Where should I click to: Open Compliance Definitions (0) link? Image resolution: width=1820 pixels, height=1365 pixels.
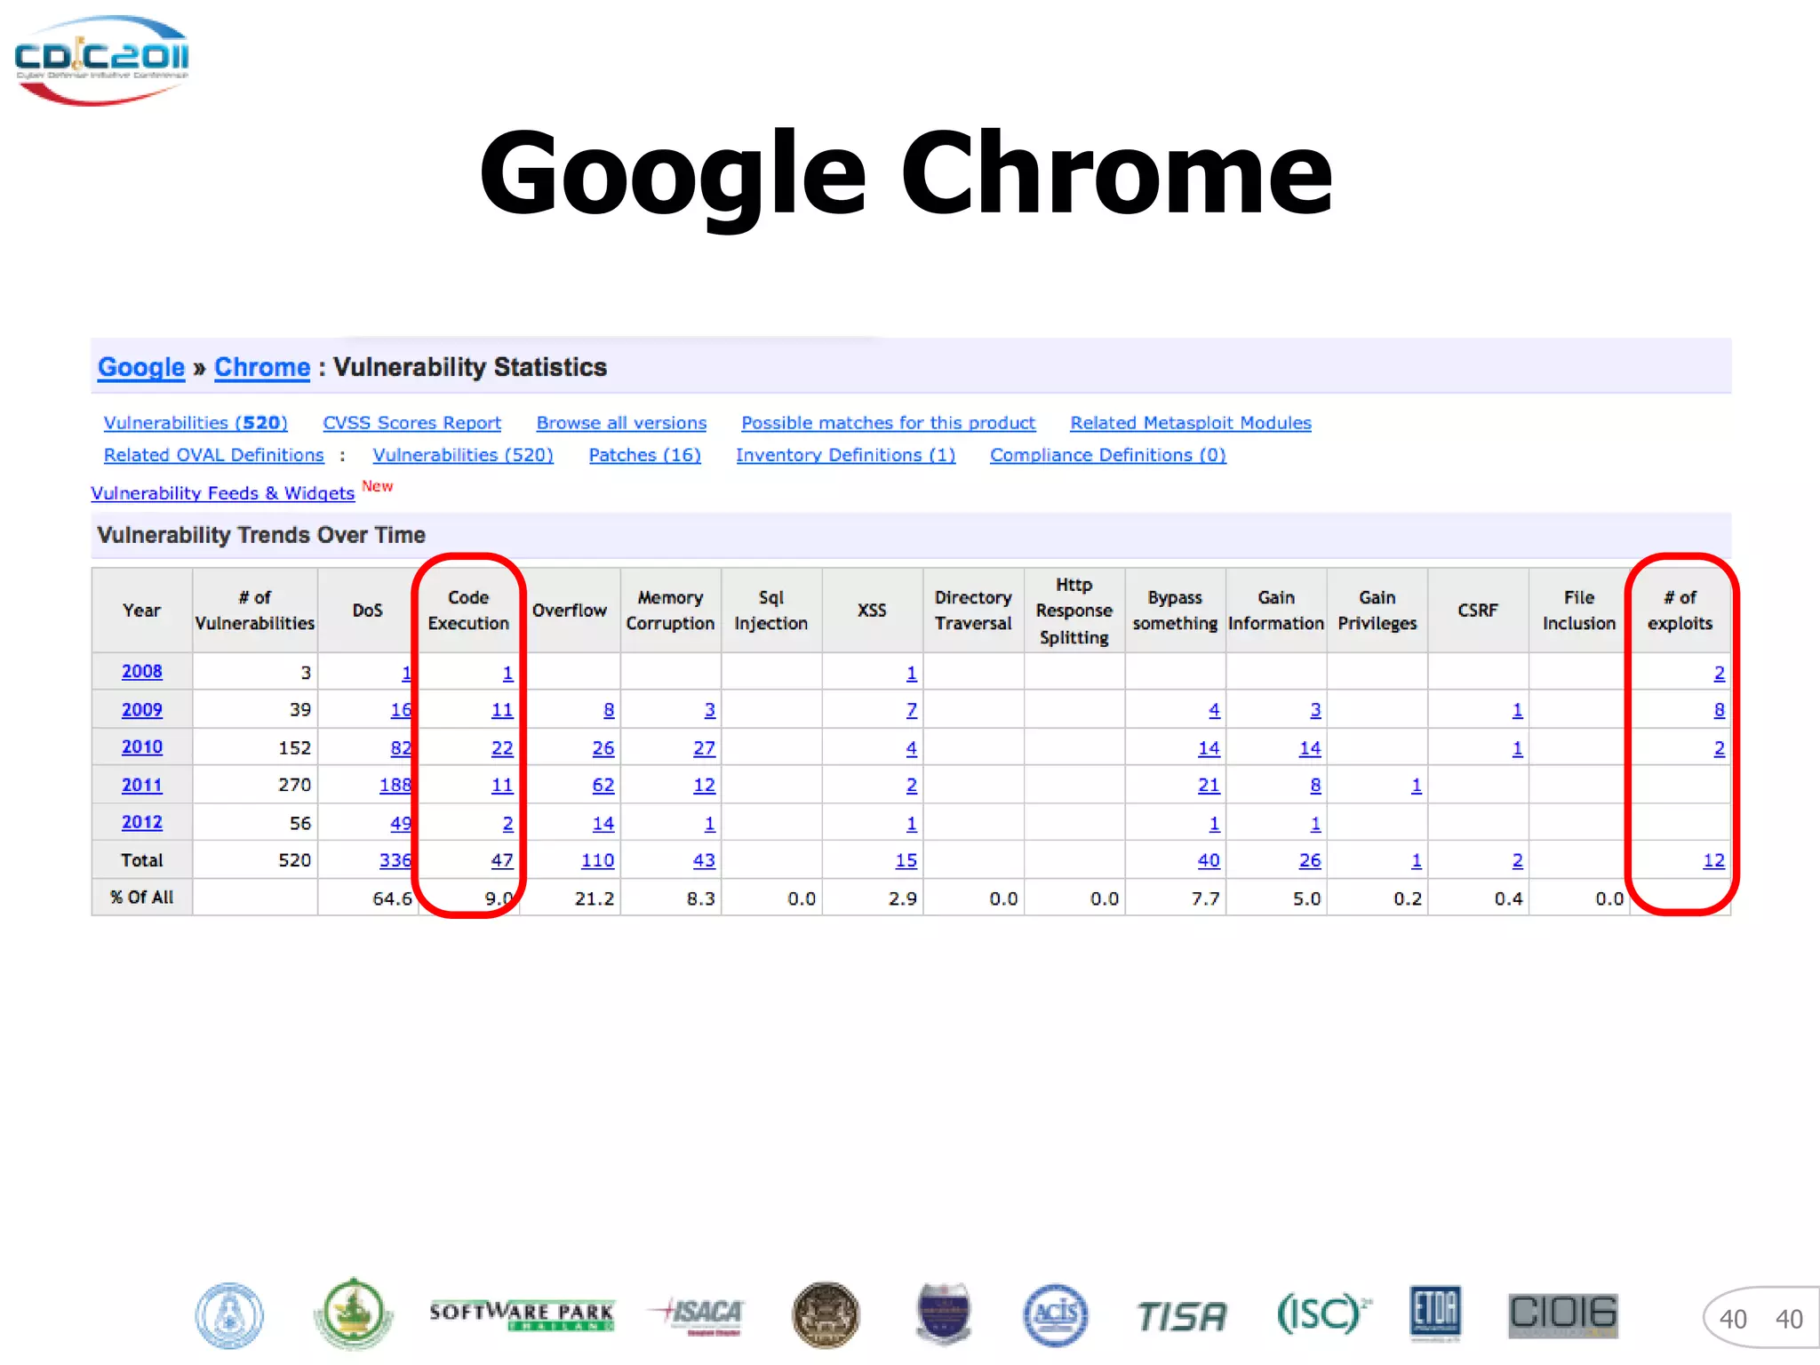point(1108,455)
